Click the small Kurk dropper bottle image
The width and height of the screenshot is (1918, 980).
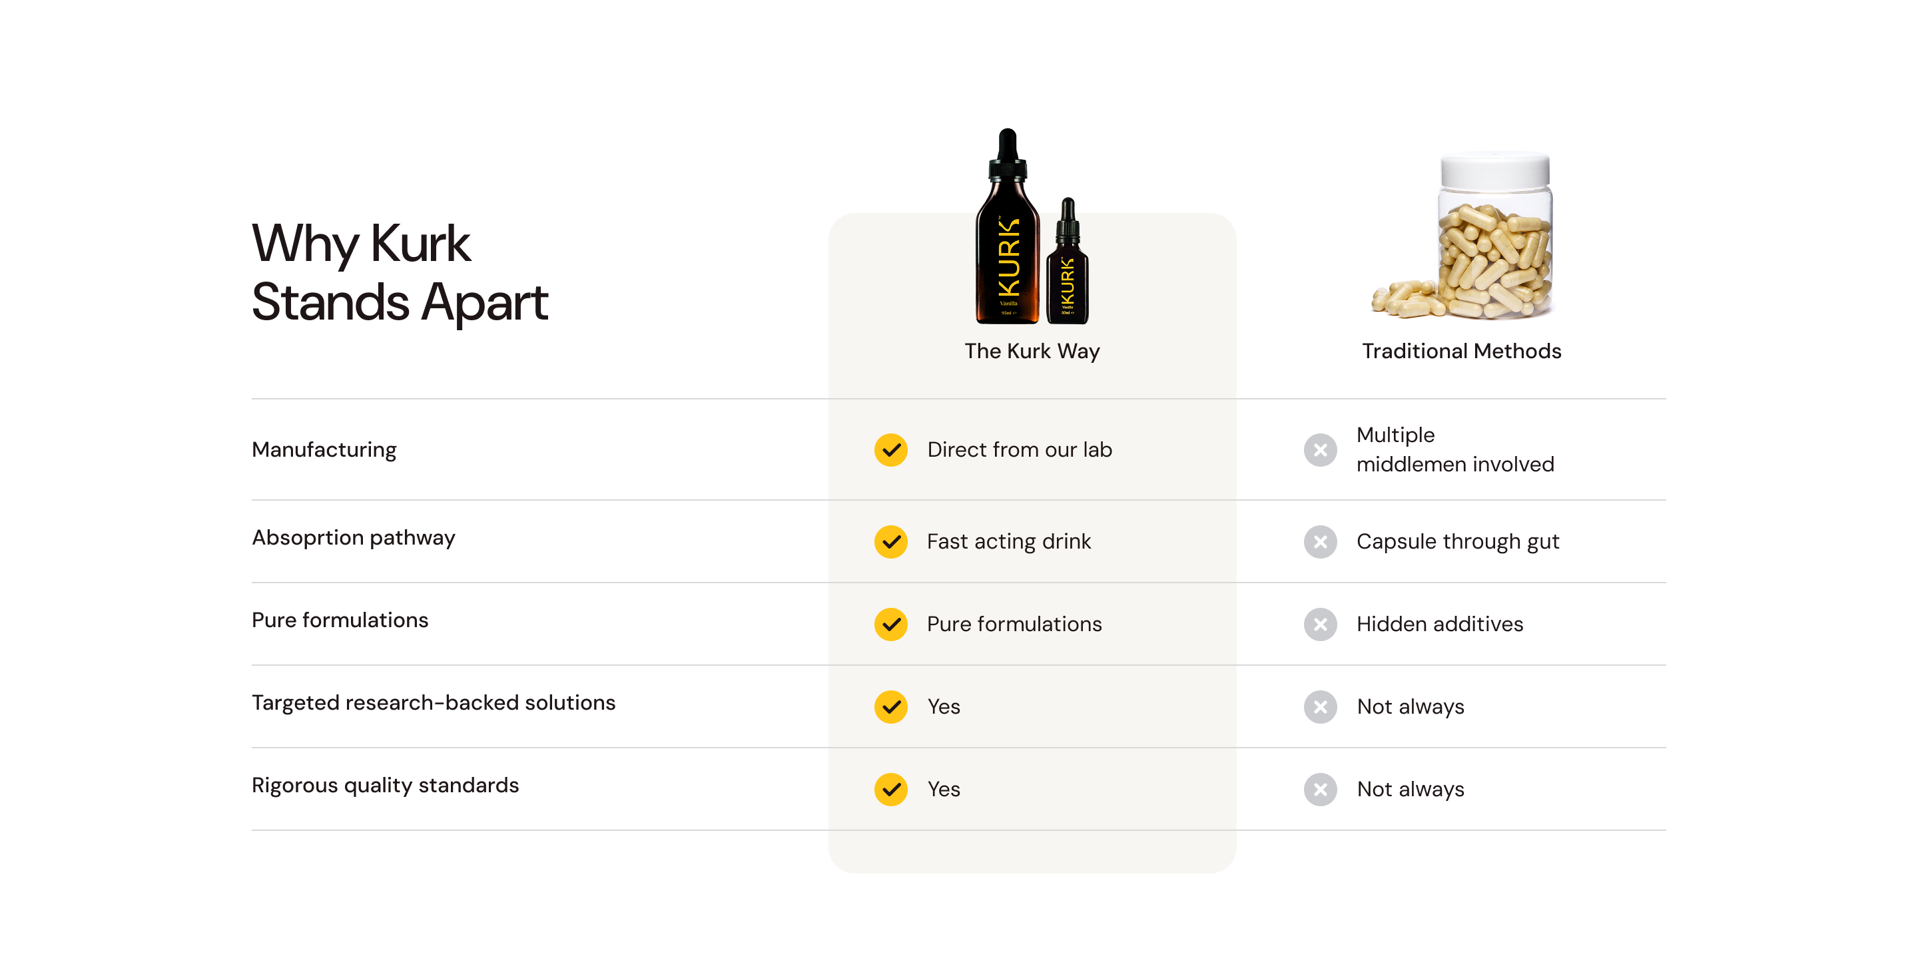pyautogui.click(x=1068, y=261)
